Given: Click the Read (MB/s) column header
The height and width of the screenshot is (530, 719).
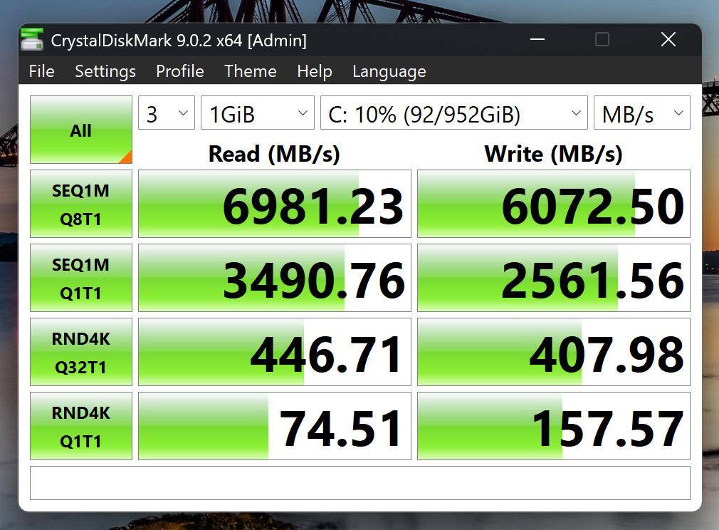Looking at the screenshot, I should tap(274, 154).
